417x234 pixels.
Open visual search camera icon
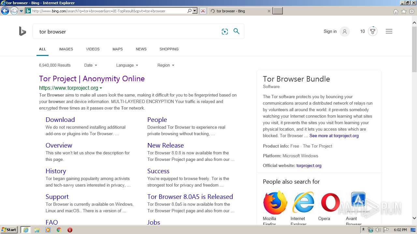(225, 32)
